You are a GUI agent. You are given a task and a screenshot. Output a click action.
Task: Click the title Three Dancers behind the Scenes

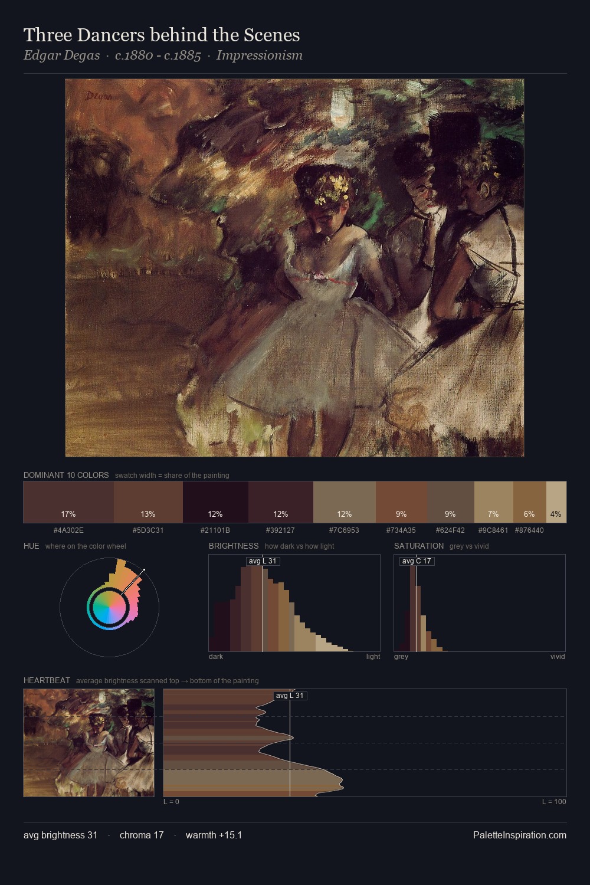coord(162,35)
